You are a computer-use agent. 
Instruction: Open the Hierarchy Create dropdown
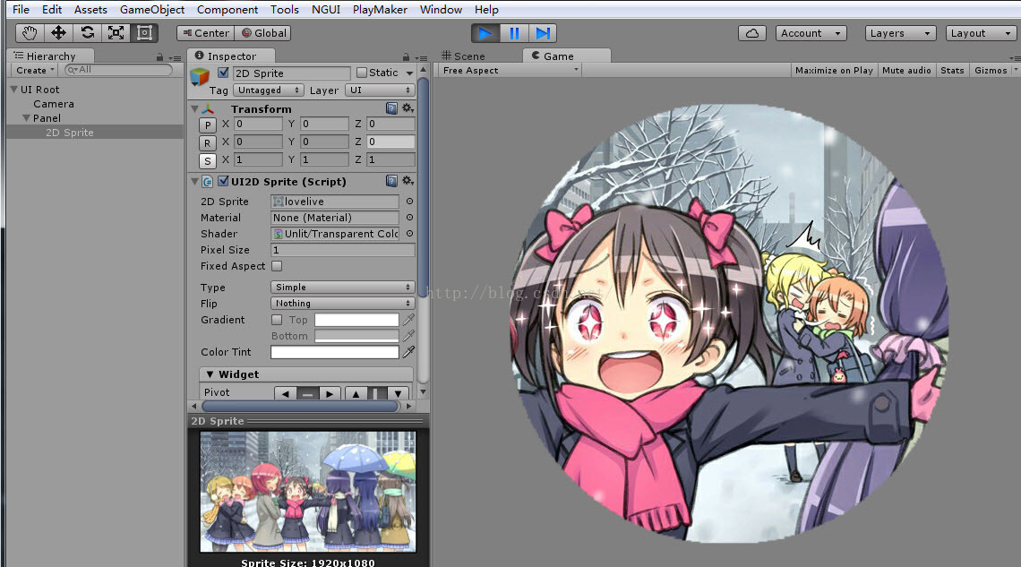coord(35,70)
